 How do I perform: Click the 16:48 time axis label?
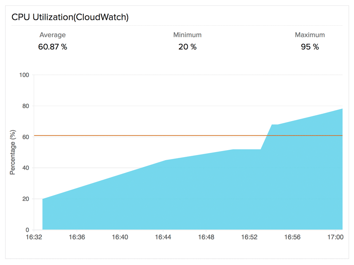(x=206, y=238)
